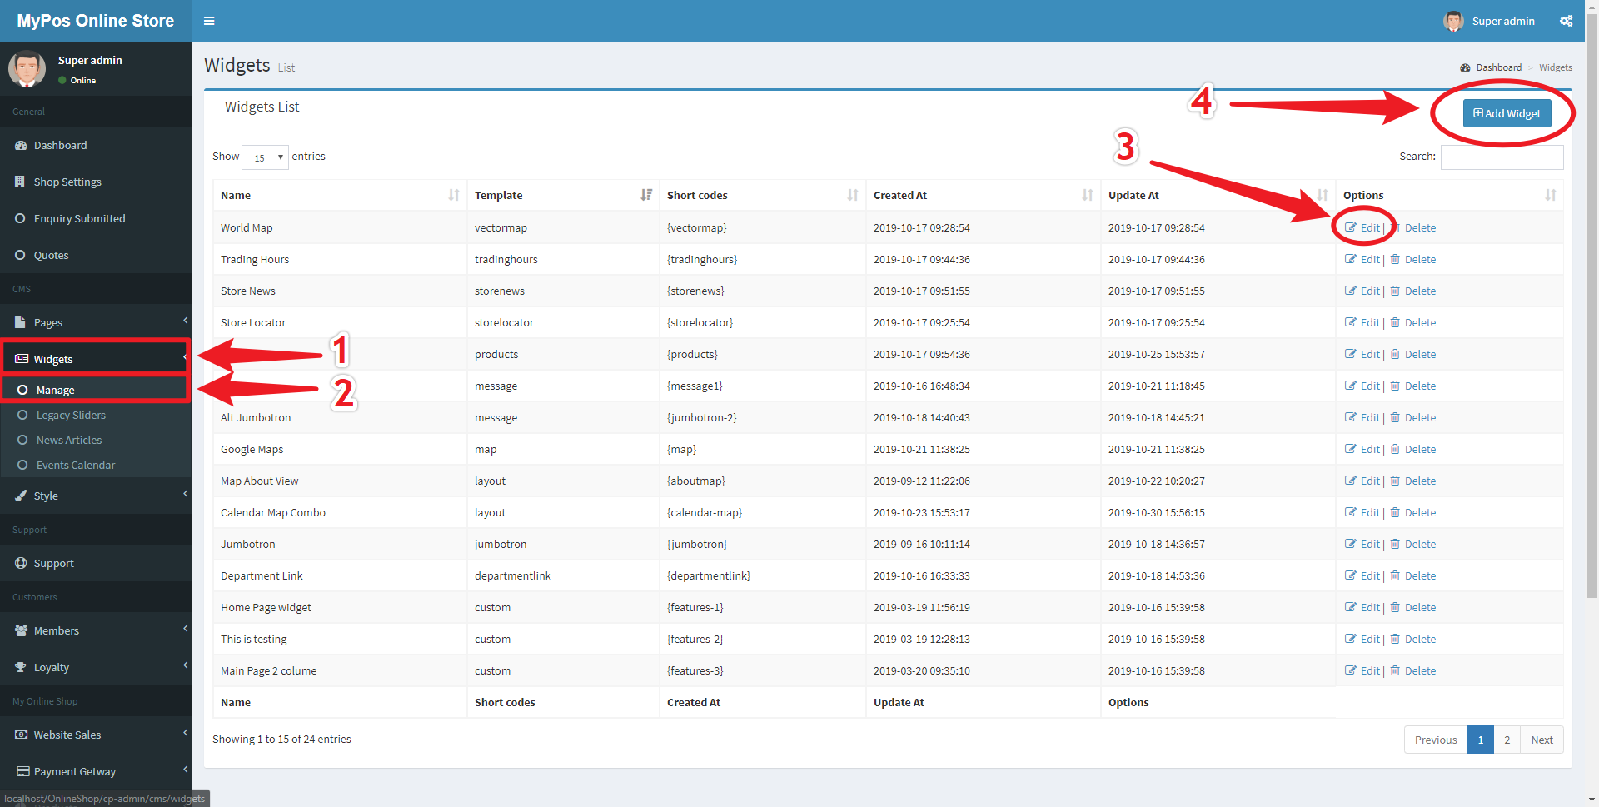Click the Support life-ring icon
1599x807 pixels.
21,564
